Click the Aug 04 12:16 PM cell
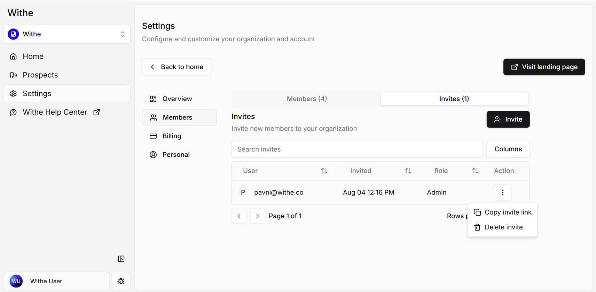This screenshot has height=292, width=596. pyautogui.click(x=369, y=192)
